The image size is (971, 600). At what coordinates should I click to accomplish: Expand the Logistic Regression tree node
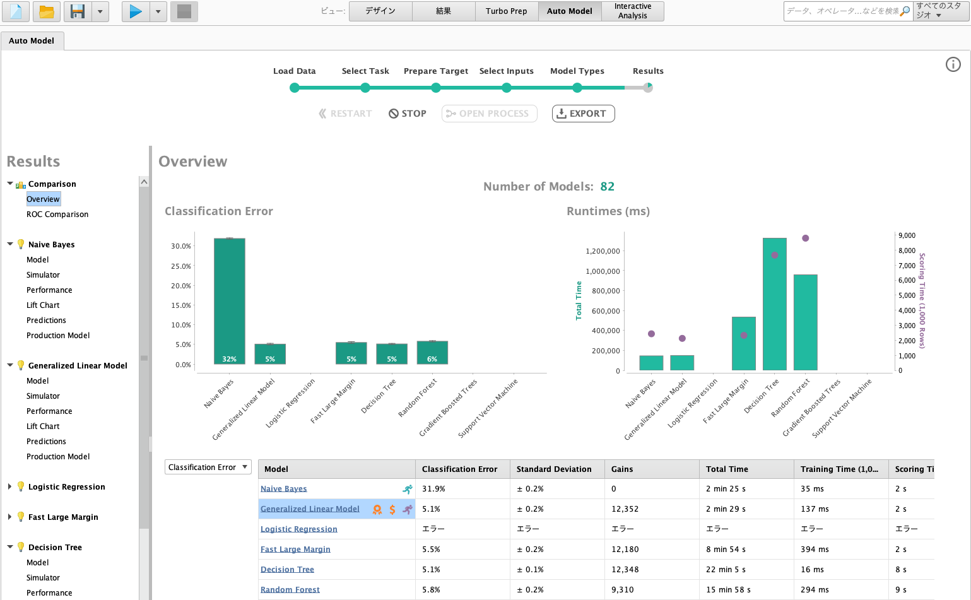[9, 486]
